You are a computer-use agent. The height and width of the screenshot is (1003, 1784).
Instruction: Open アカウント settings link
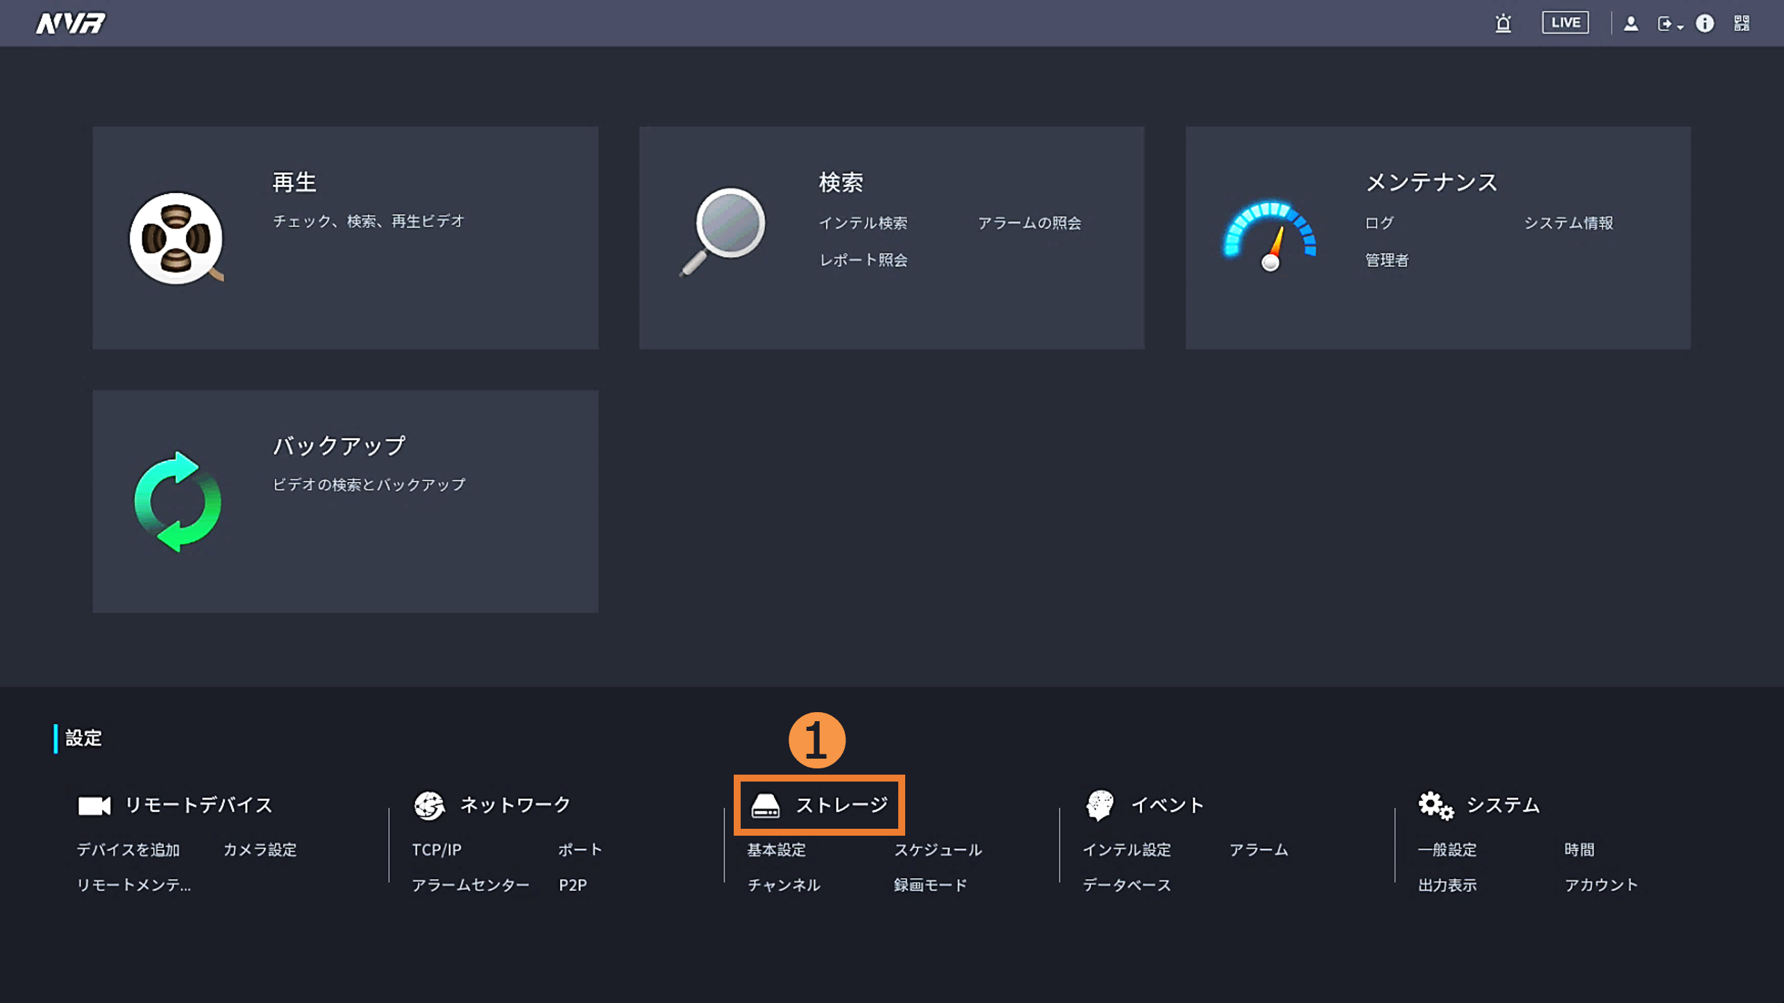1601,885
